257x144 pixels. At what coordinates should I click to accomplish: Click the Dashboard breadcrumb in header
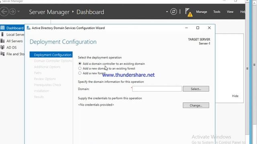[x=90, y=12]
